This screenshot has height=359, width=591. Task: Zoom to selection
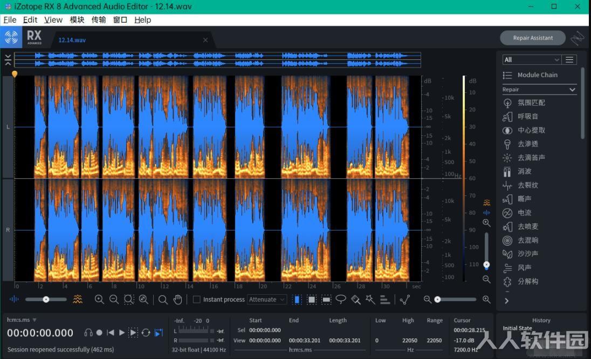(x=129, y=300)
